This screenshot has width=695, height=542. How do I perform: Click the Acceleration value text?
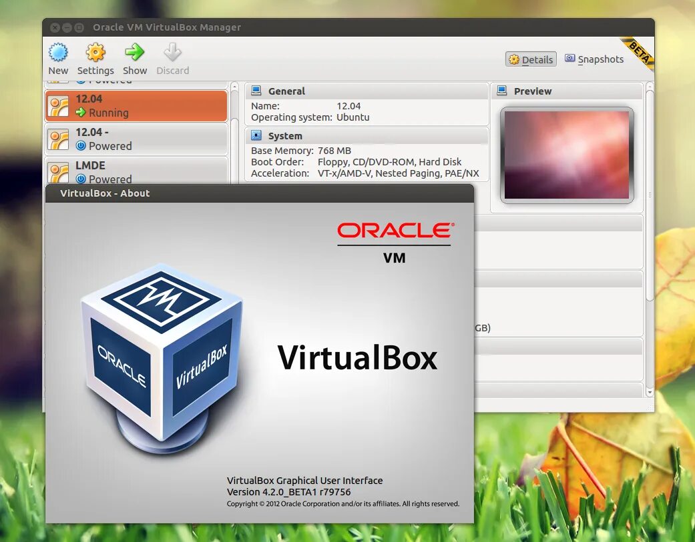click(x=399, y=173)
